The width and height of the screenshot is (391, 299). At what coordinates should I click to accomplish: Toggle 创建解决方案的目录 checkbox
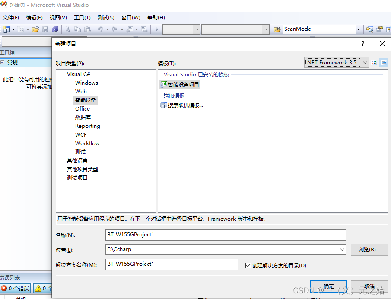click(x=248, y=266)
